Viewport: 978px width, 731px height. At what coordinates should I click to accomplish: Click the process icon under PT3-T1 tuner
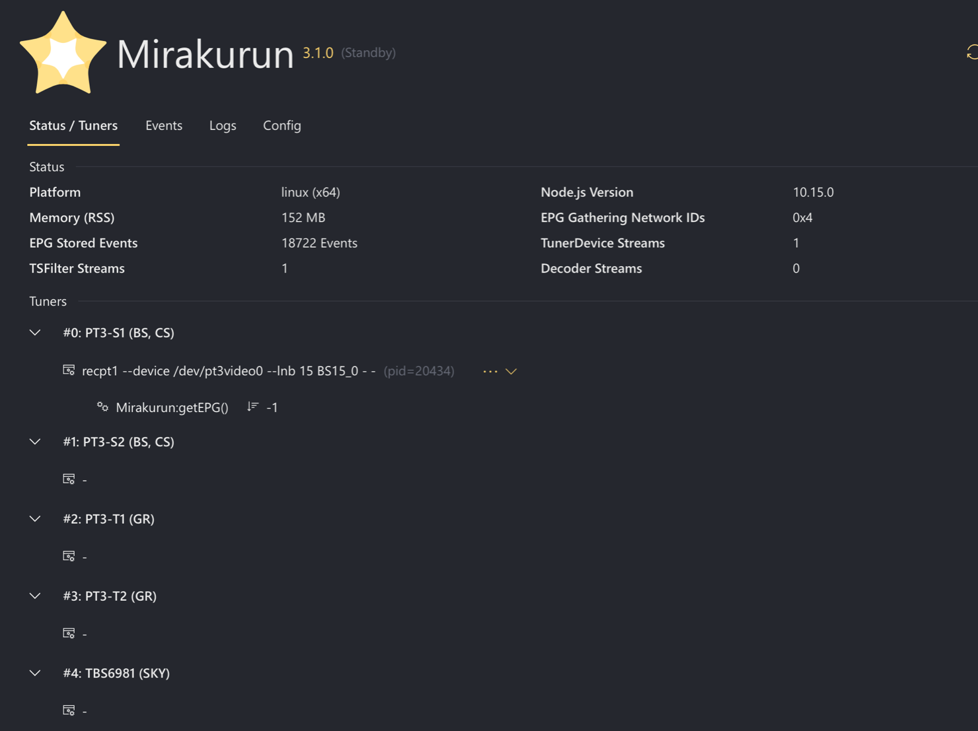[x=69, y=556]
